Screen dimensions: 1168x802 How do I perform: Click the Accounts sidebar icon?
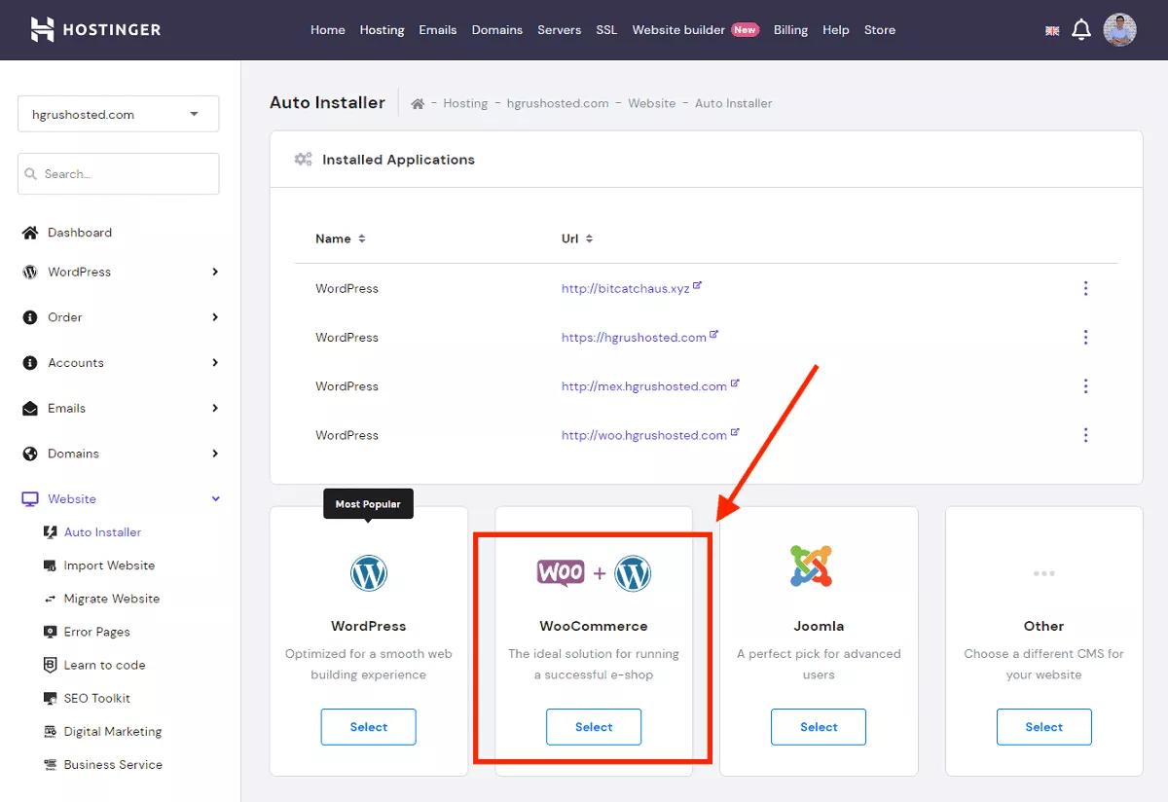click(x=29, y=363)
